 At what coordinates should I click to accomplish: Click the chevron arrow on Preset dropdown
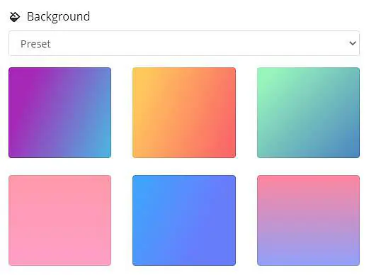point(353,43)
